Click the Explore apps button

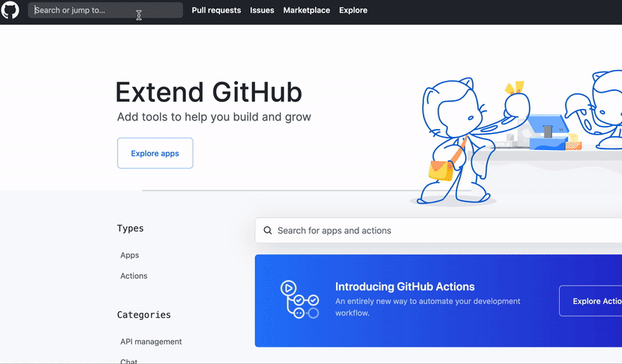tap(155, 153)
